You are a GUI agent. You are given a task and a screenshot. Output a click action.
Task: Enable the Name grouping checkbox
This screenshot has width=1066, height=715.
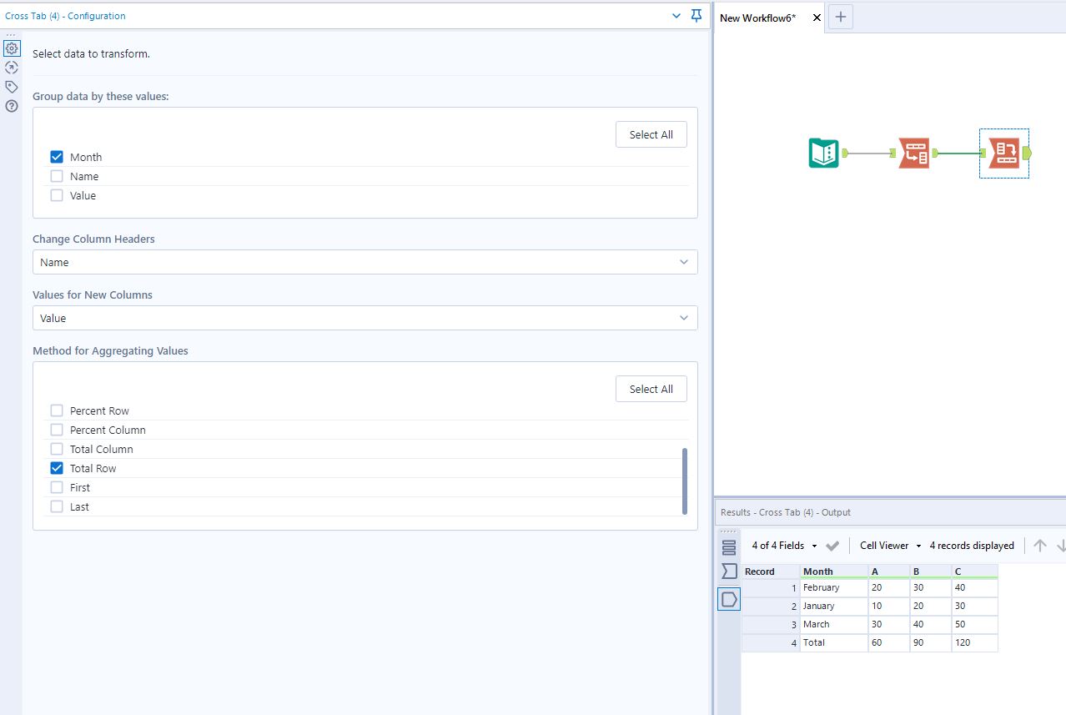(57, 176)
